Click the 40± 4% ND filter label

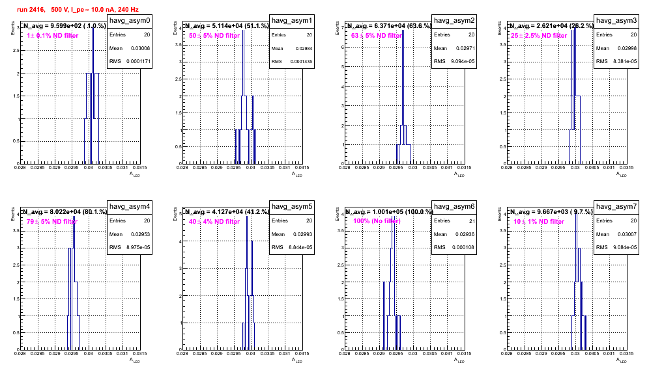tap(214, 222)
